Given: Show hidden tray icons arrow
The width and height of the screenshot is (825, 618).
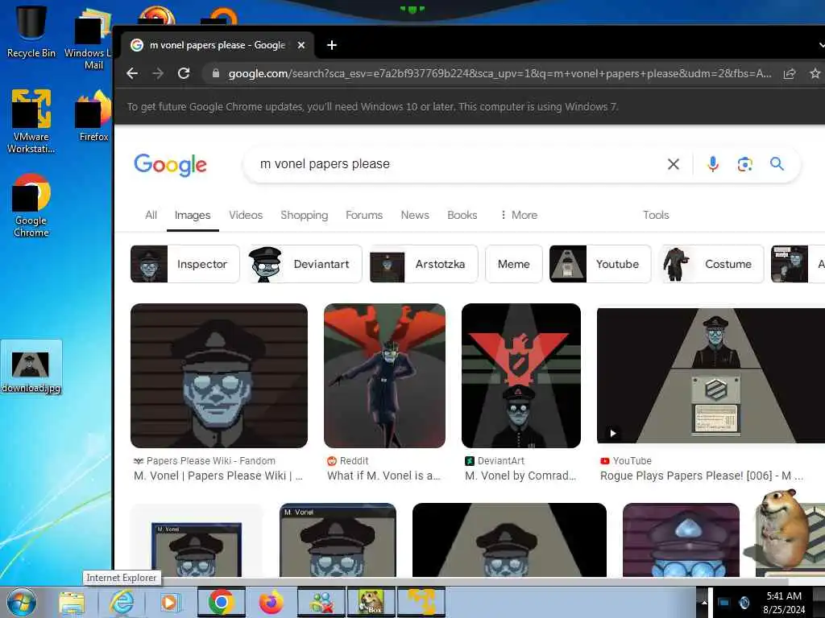Looking at the screenshot, I should point(703,602).
